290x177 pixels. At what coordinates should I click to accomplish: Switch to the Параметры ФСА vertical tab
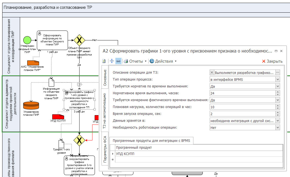pyautogui.click(x=105, y=150)
